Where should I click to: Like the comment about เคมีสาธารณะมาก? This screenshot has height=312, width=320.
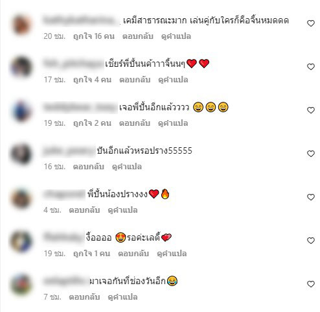(311, 23)
